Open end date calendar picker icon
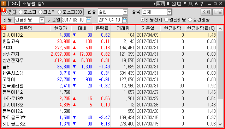The image size is (225, 129). pyautogui.click(x=125, y=20)
